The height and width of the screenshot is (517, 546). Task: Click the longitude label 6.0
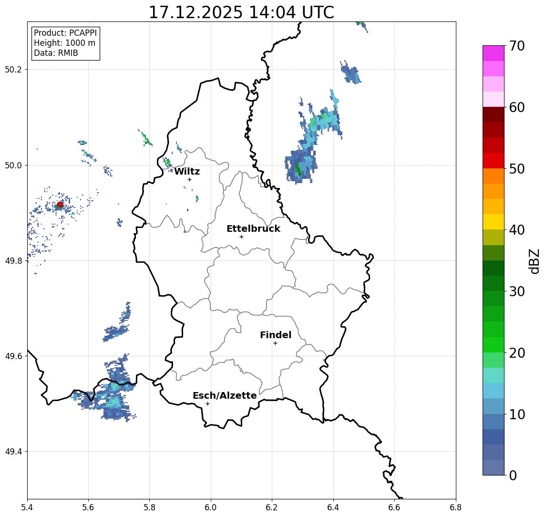(x=211, y=507)
